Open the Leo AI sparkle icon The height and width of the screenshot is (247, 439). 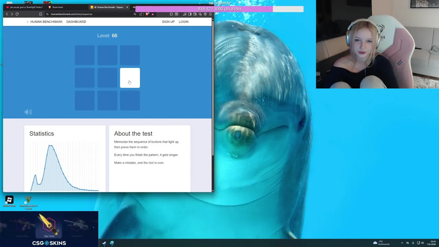point(200,14)
